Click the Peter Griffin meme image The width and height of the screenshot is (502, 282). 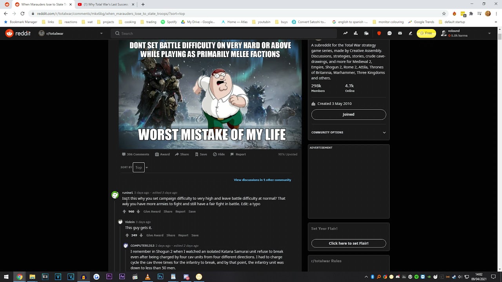tap(210, 94)
